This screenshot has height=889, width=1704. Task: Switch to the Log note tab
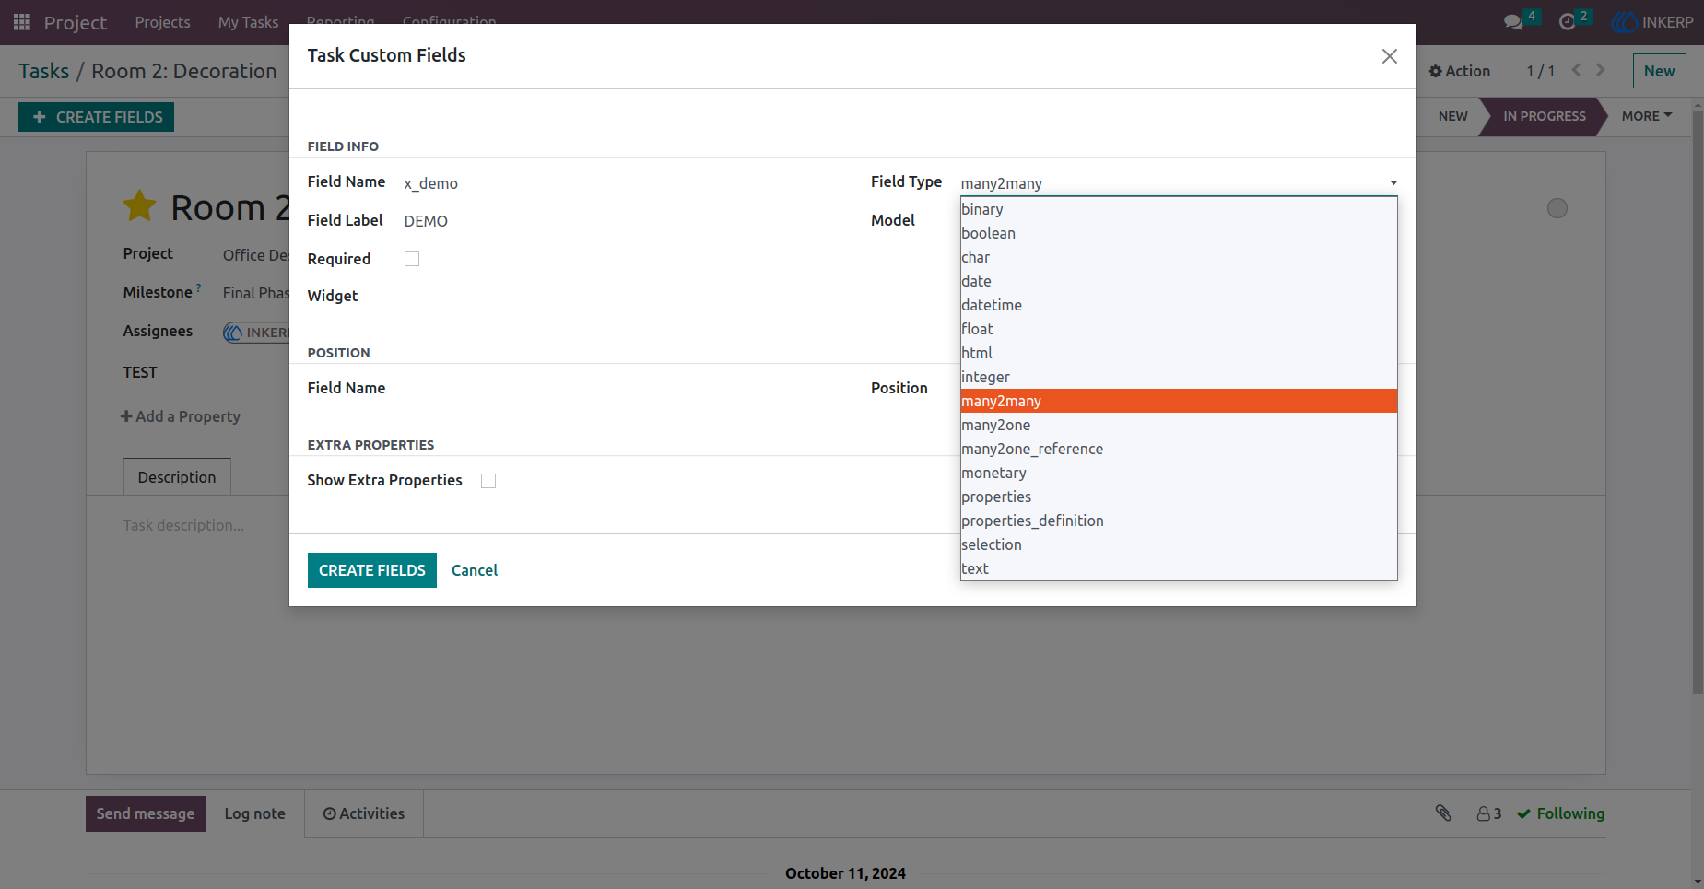tap(255, 813)
